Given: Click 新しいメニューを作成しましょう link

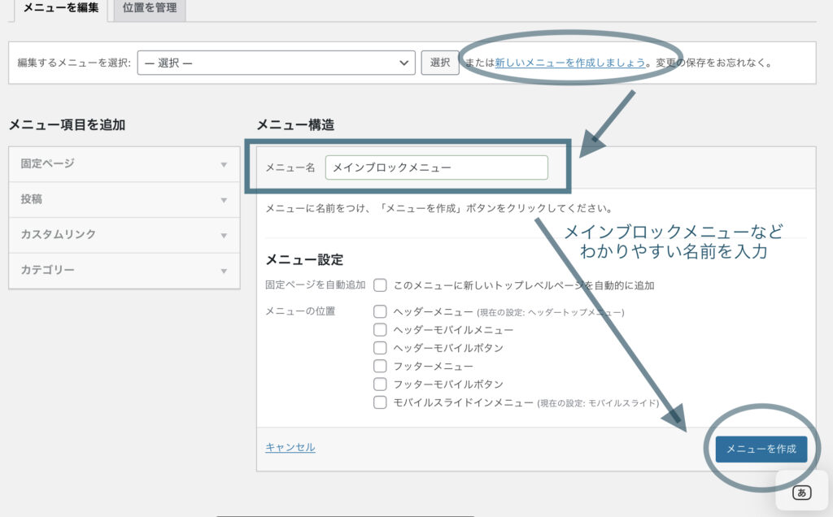Looking at the screenshot, I should pyautogui.click(x=569, y=63).
